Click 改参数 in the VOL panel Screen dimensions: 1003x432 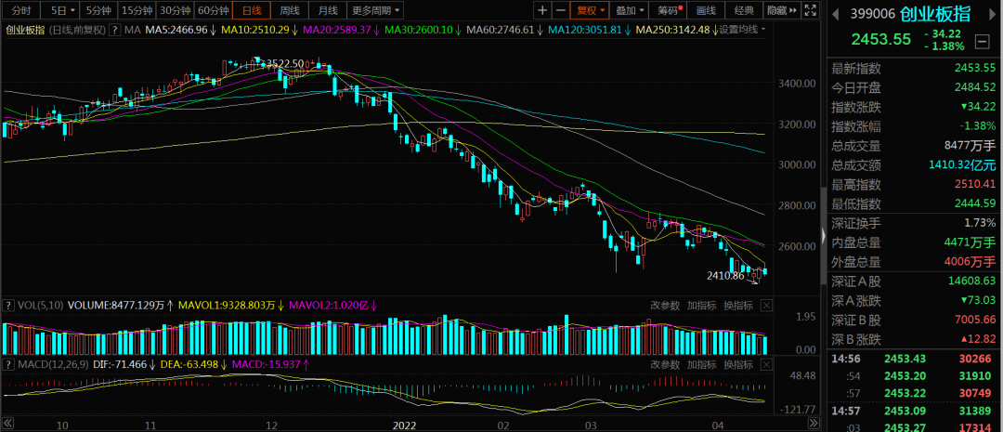click(x=665, y=306)
